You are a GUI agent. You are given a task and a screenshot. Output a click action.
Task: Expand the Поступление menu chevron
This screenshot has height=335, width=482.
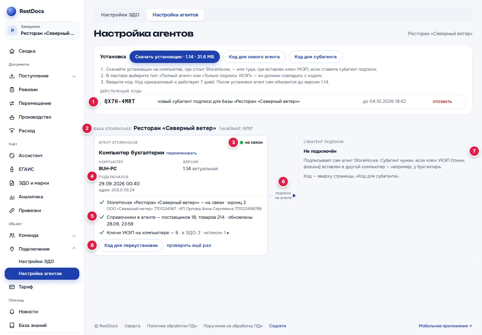click(x=74, y=76)
